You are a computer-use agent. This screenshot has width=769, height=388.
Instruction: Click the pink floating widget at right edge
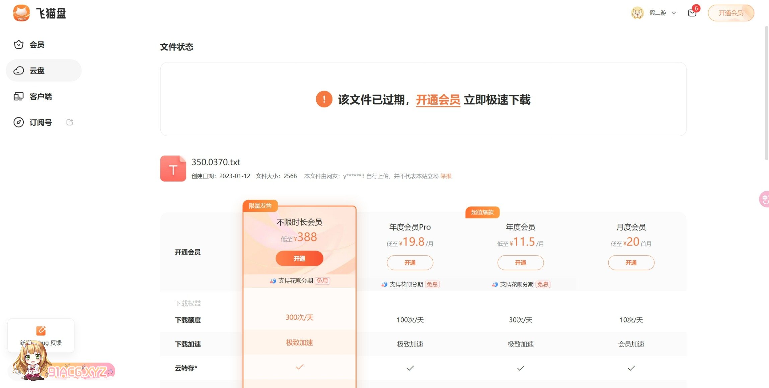click(764, 199)
